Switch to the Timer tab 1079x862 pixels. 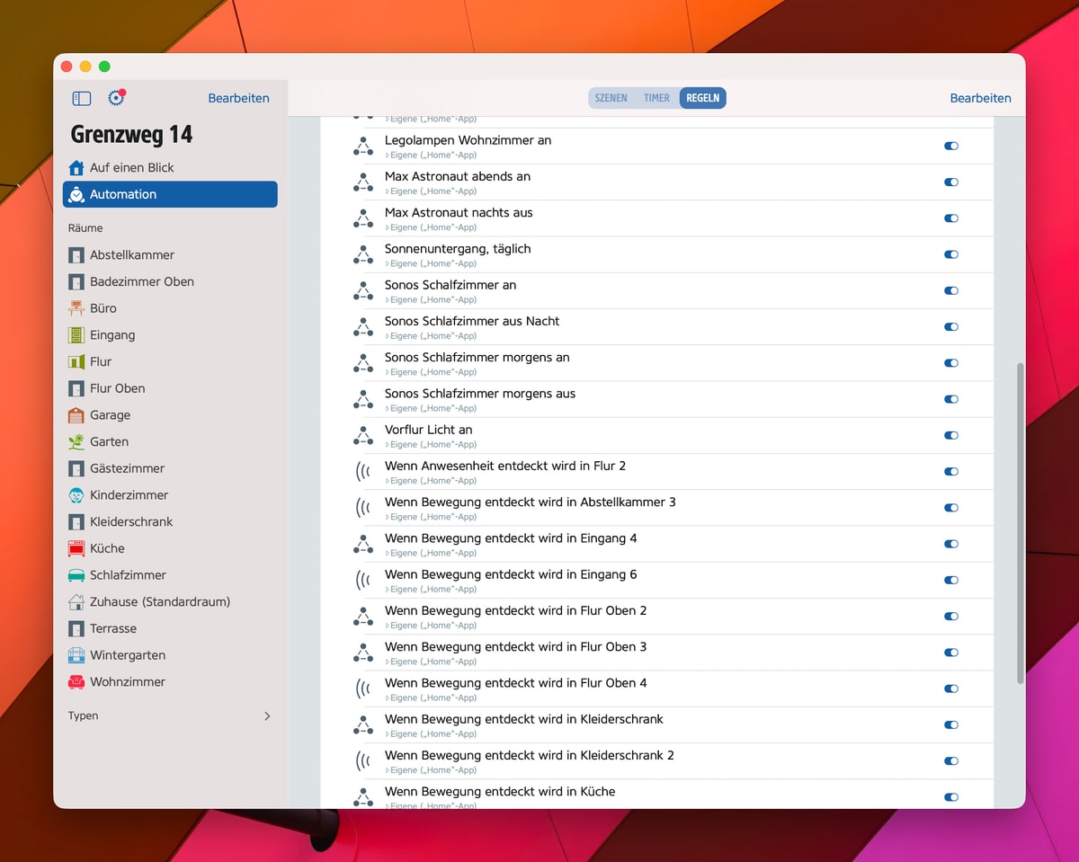pyautogui.click(x=656, y=98)
